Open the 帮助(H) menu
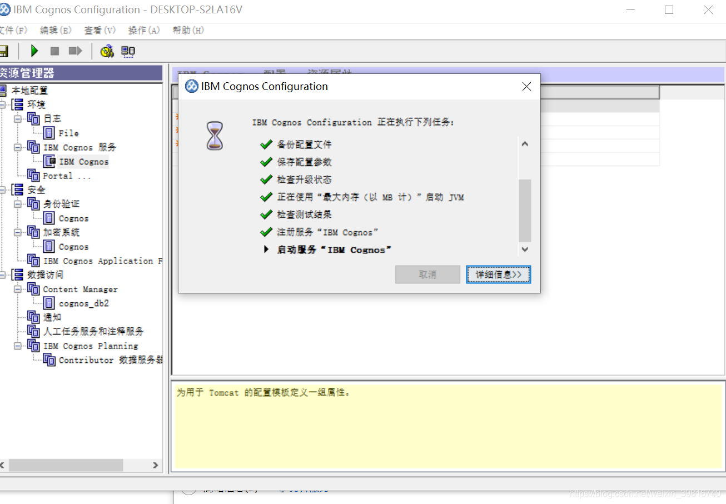 click(188, 31)
